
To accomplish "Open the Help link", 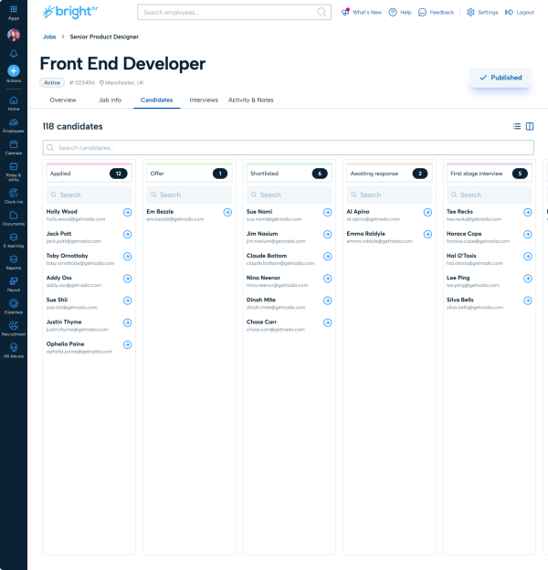I will 400,12.
